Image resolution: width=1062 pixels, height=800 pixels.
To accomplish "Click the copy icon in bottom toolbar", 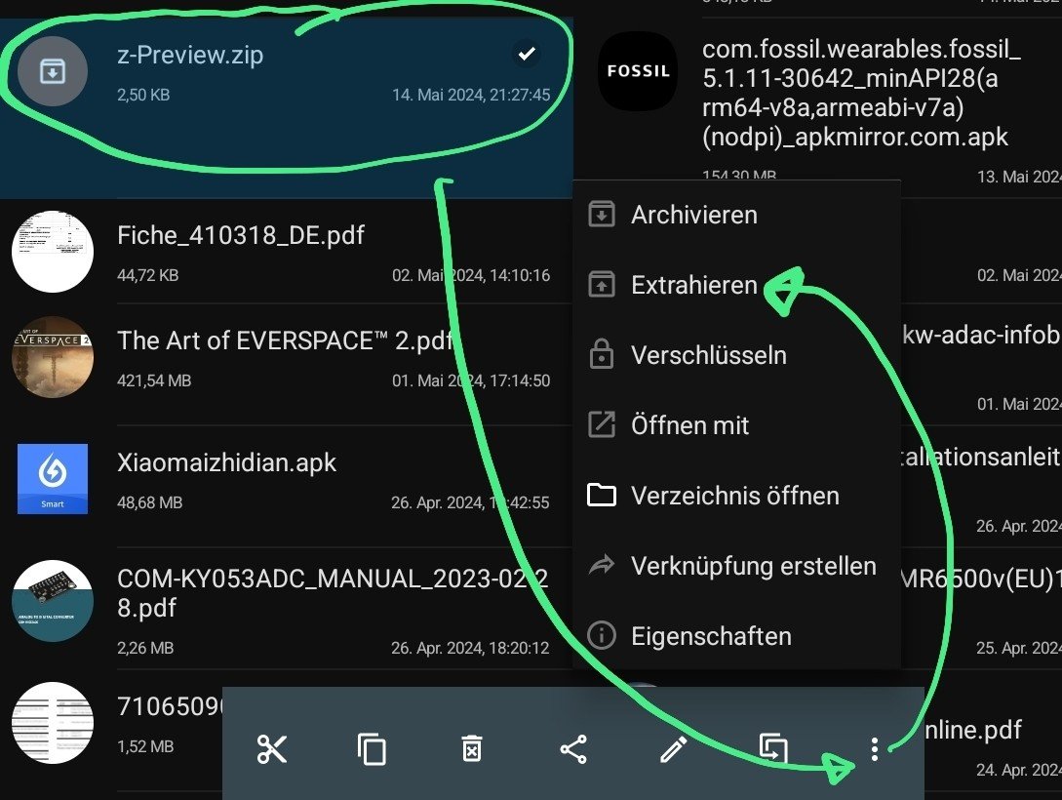I will tap(372, 749).
